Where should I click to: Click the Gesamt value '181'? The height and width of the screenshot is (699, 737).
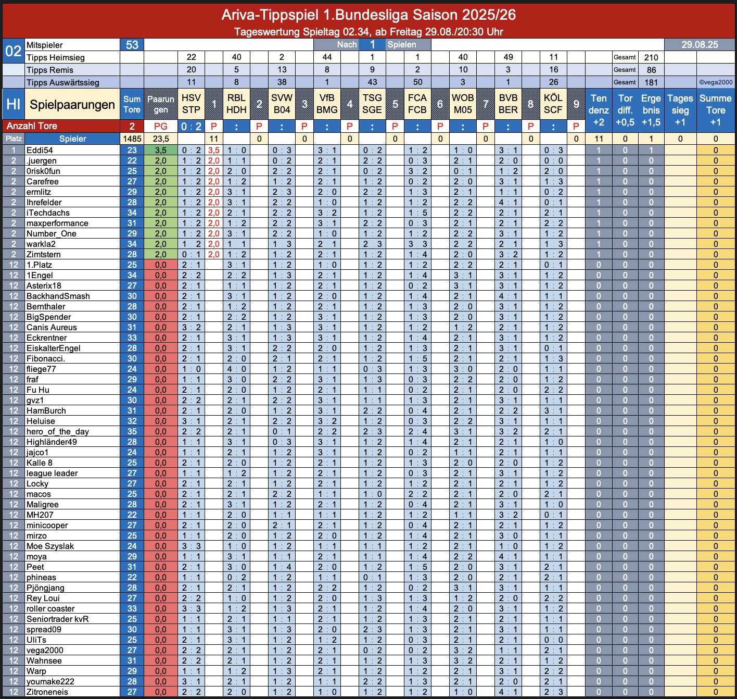point(651,82)
